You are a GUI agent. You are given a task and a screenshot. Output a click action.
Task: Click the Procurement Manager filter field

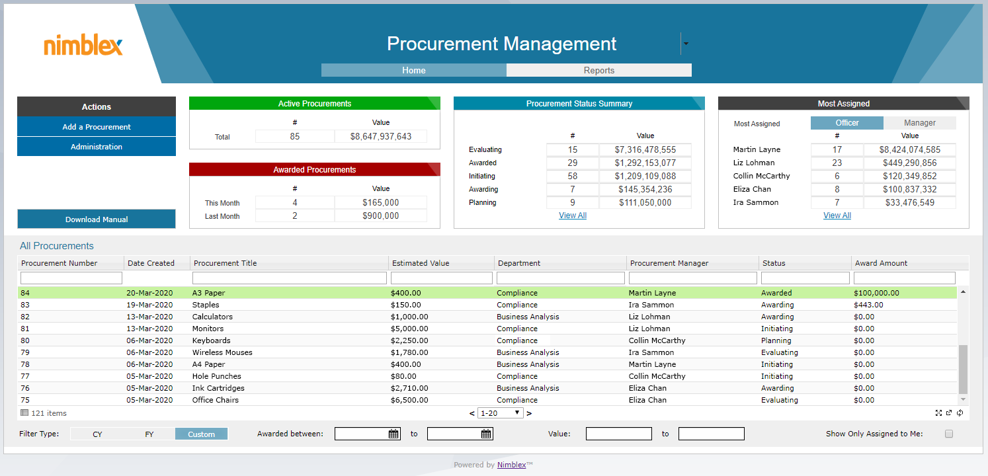693,278
